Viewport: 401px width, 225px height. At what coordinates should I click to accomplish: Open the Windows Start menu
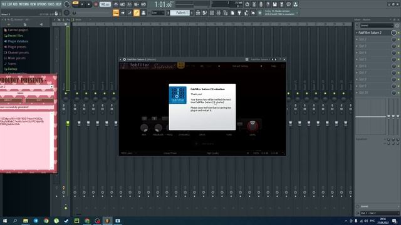click(x=5, y=221)
